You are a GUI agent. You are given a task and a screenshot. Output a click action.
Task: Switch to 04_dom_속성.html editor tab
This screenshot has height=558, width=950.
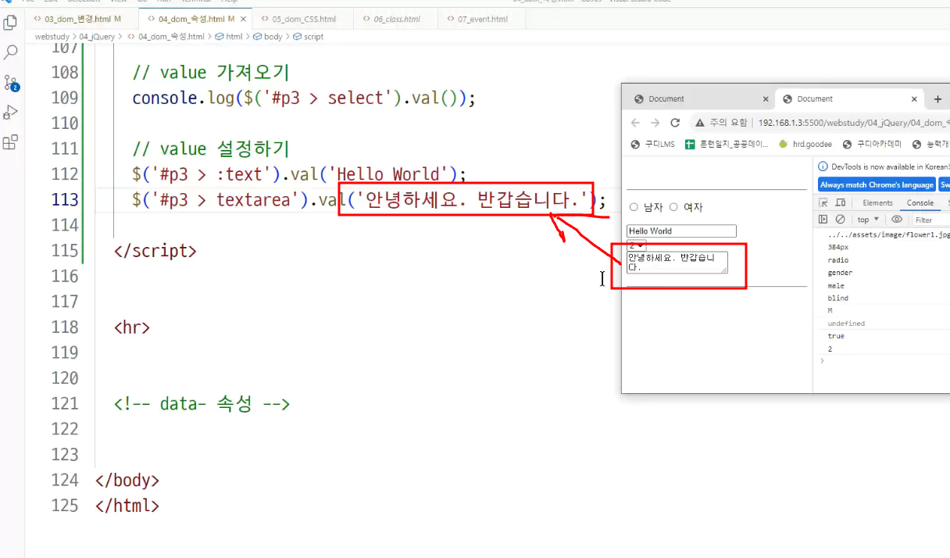[191, 19]
